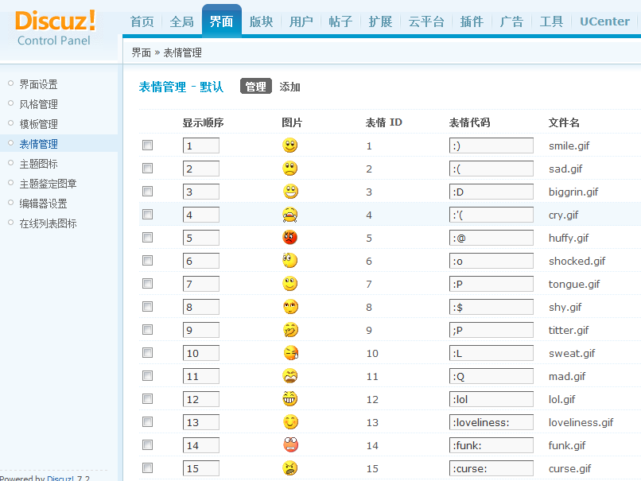Open the 插件 navigation tab
This screenshot has width=641, height=481.
(472, 21)
